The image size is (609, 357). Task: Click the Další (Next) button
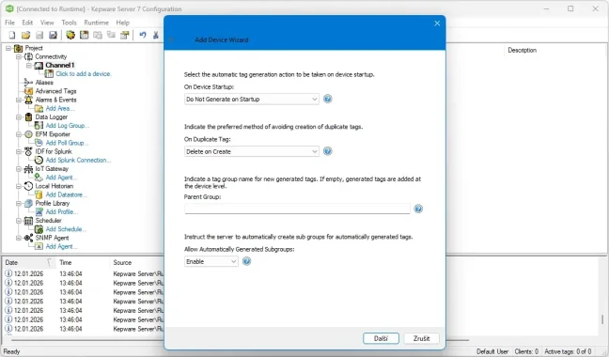coord(381,338)
